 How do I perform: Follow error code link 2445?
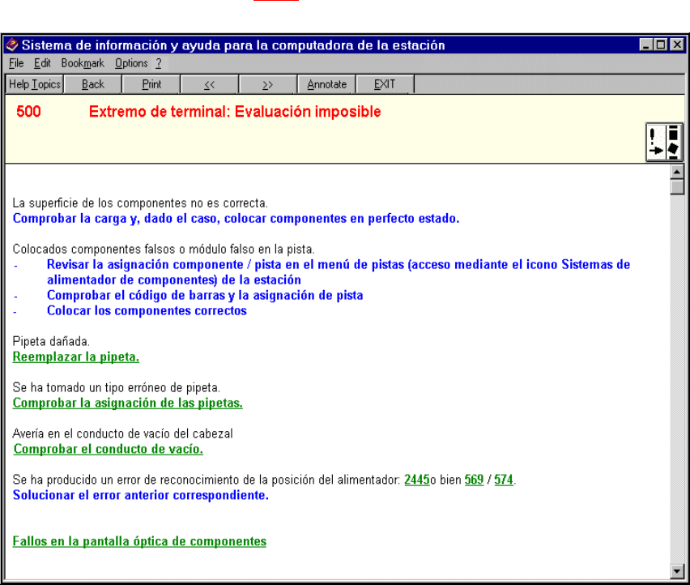(x=417, y=480)
